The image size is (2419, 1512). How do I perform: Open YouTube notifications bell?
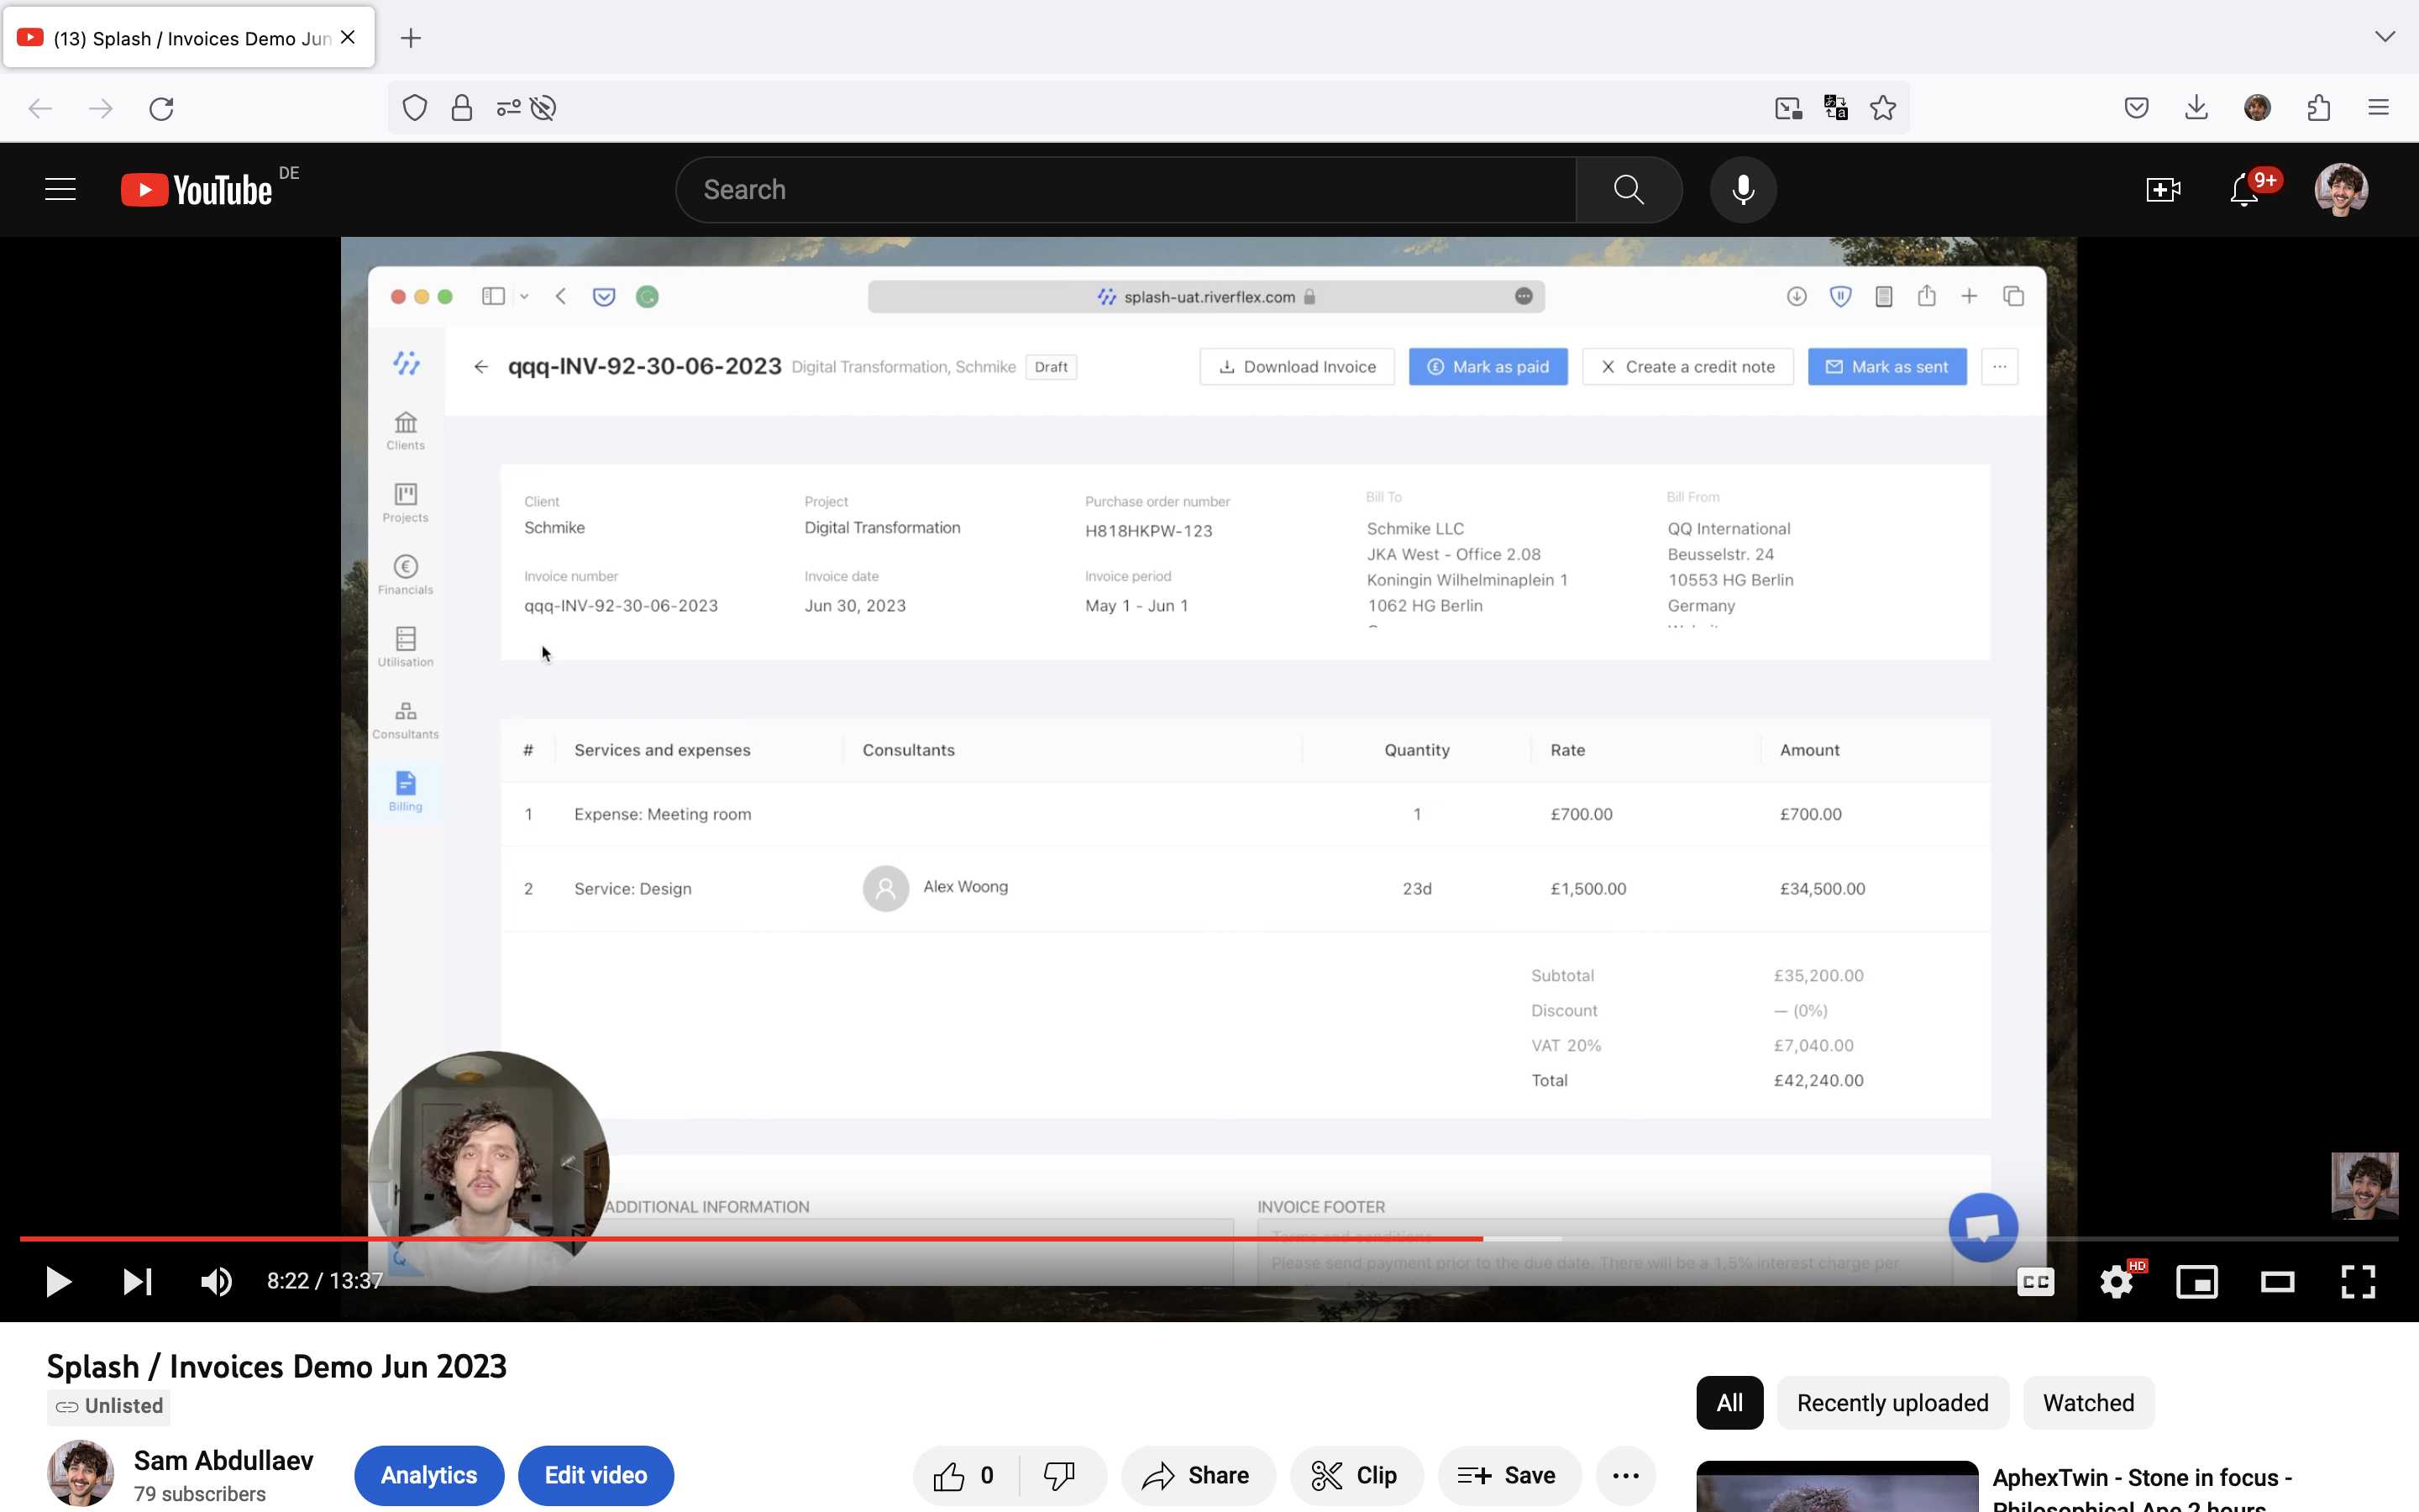click(2244, 189)
